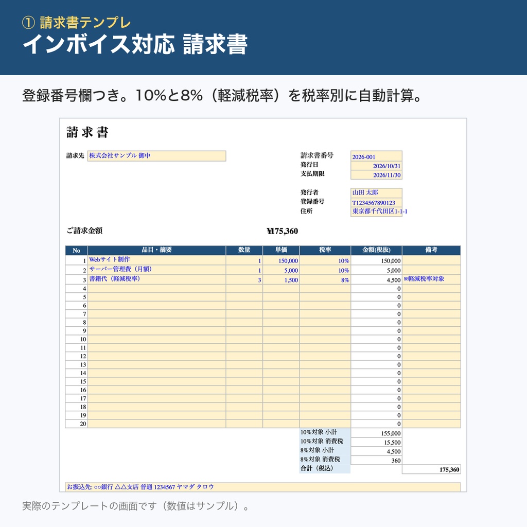The image size is (527, 527).
Task: Click the 支払期限 label
Action: [312, 174]
